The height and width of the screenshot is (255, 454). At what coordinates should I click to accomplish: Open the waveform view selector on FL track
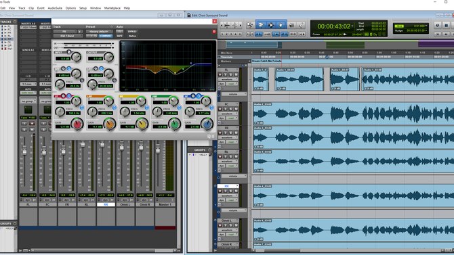pyautogui.click(x=228, y=79)
